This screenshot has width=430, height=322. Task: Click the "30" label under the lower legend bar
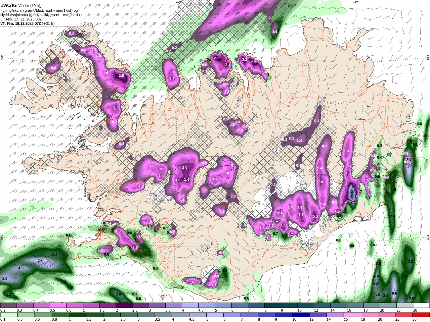415,320
